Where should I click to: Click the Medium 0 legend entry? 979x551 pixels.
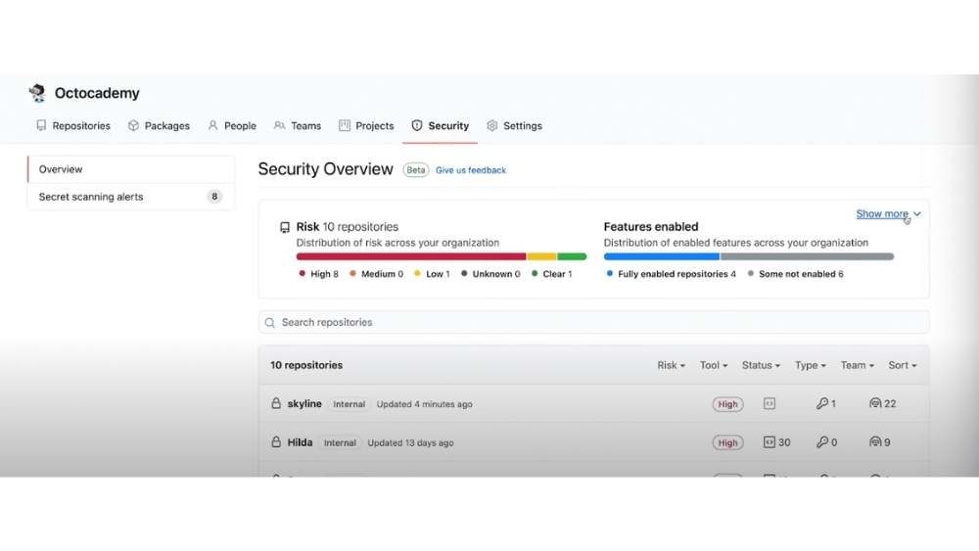pos(376,274)
